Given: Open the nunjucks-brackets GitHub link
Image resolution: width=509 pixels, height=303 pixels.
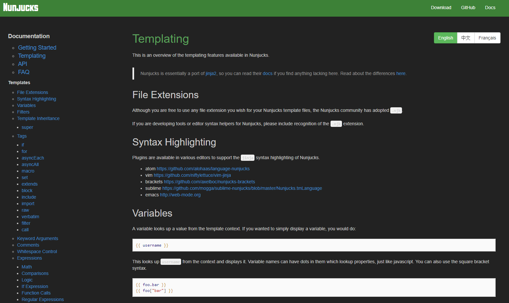Looking at the screenshot, I should (x=209, y=182).
